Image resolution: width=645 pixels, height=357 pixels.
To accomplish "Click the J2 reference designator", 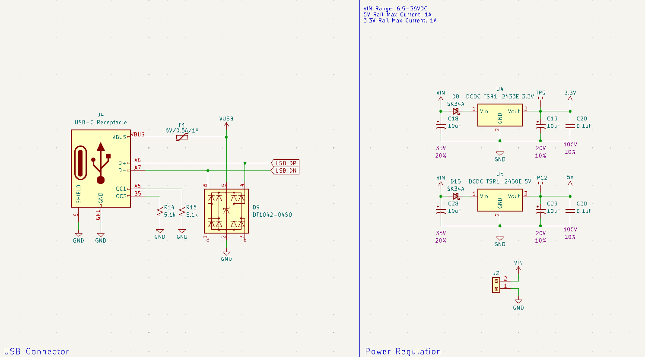I will click(496, 273).
